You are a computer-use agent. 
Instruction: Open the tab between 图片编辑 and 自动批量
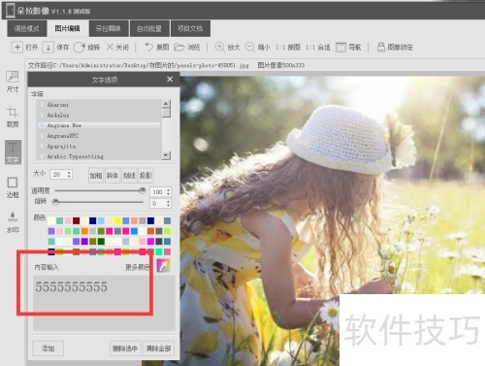pyautogui.click(x=109, y=28)
